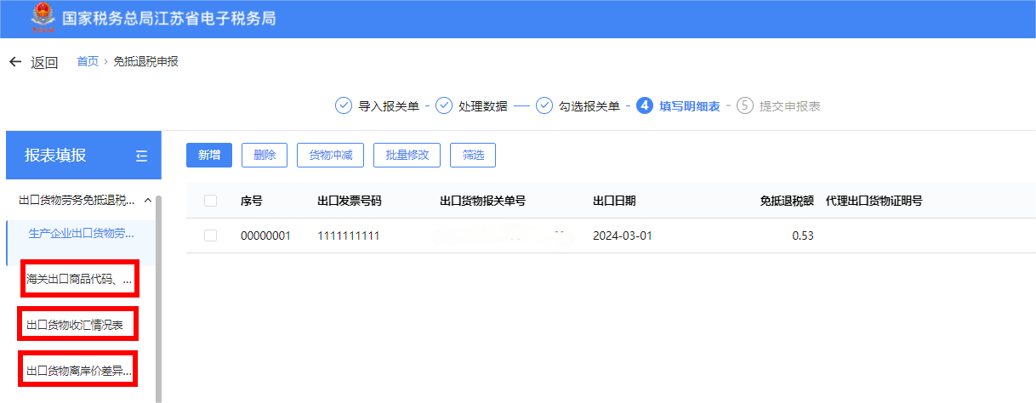Click step 4 circle 填写明细表
Viewport: 1036px width, 403px height.
(645, 106)
